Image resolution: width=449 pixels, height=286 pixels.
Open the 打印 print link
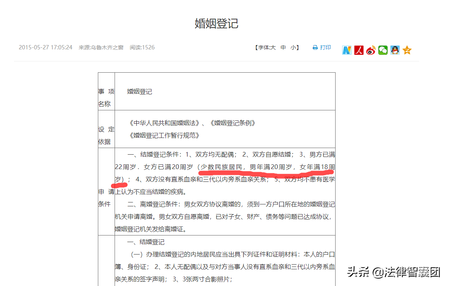[x=325, y=47]
